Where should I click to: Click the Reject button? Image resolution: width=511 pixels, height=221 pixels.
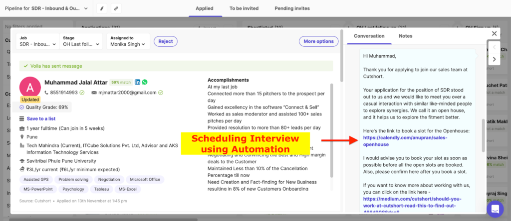click(x=166, y=41)
